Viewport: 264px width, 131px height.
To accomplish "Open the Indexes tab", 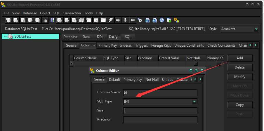I will [126, 46].
